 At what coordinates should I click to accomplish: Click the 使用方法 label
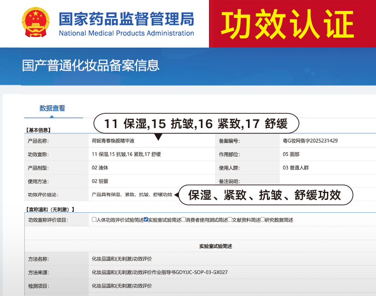tap(39, 181)
